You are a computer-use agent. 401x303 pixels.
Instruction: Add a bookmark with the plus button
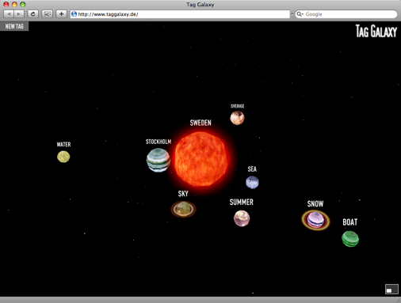(x=61, y=14)
